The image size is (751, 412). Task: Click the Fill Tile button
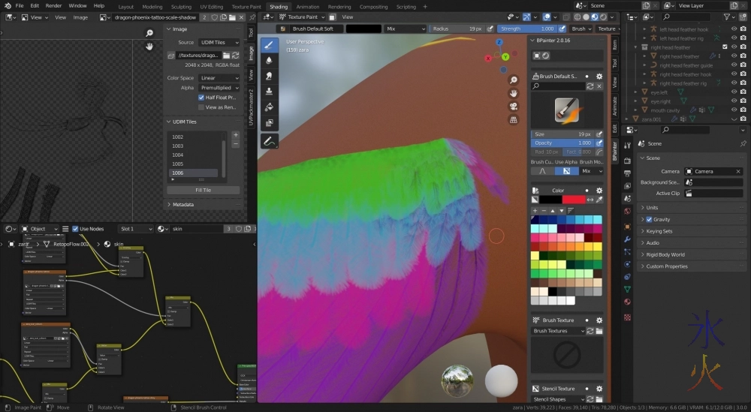coord(203,190)
